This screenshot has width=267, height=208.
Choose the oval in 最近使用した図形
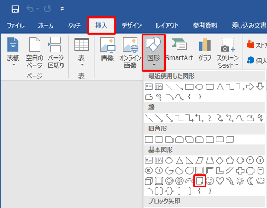tap(199, 87)
